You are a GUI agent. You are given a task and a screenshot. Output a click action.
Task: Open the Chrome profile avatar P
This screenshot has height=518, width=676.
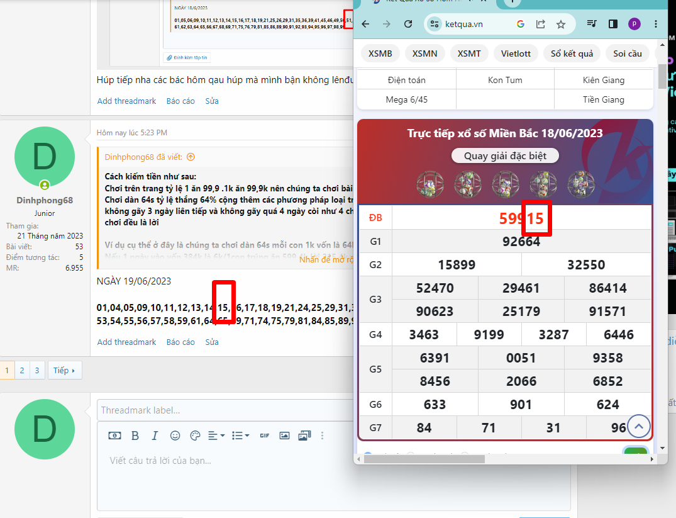point(634,24)
